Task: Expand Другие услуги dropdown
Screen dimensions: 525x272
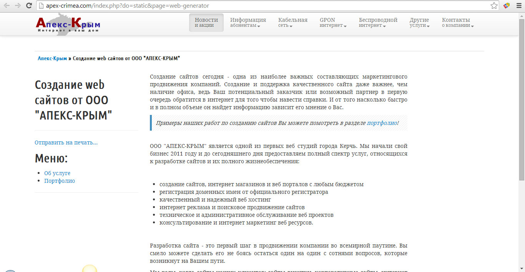Action: [420, 23]
